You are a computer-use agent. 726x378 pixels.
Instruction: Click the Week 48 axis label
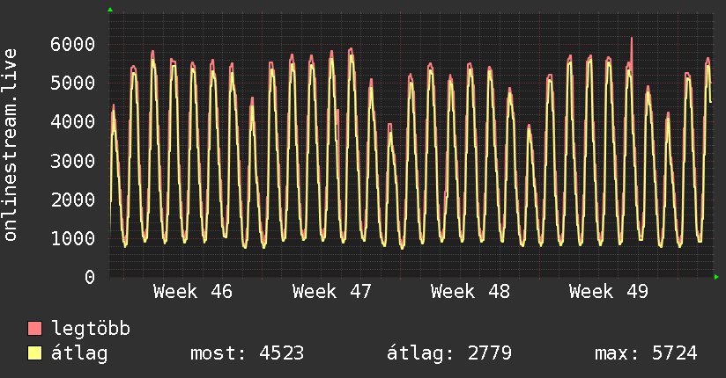470,291
